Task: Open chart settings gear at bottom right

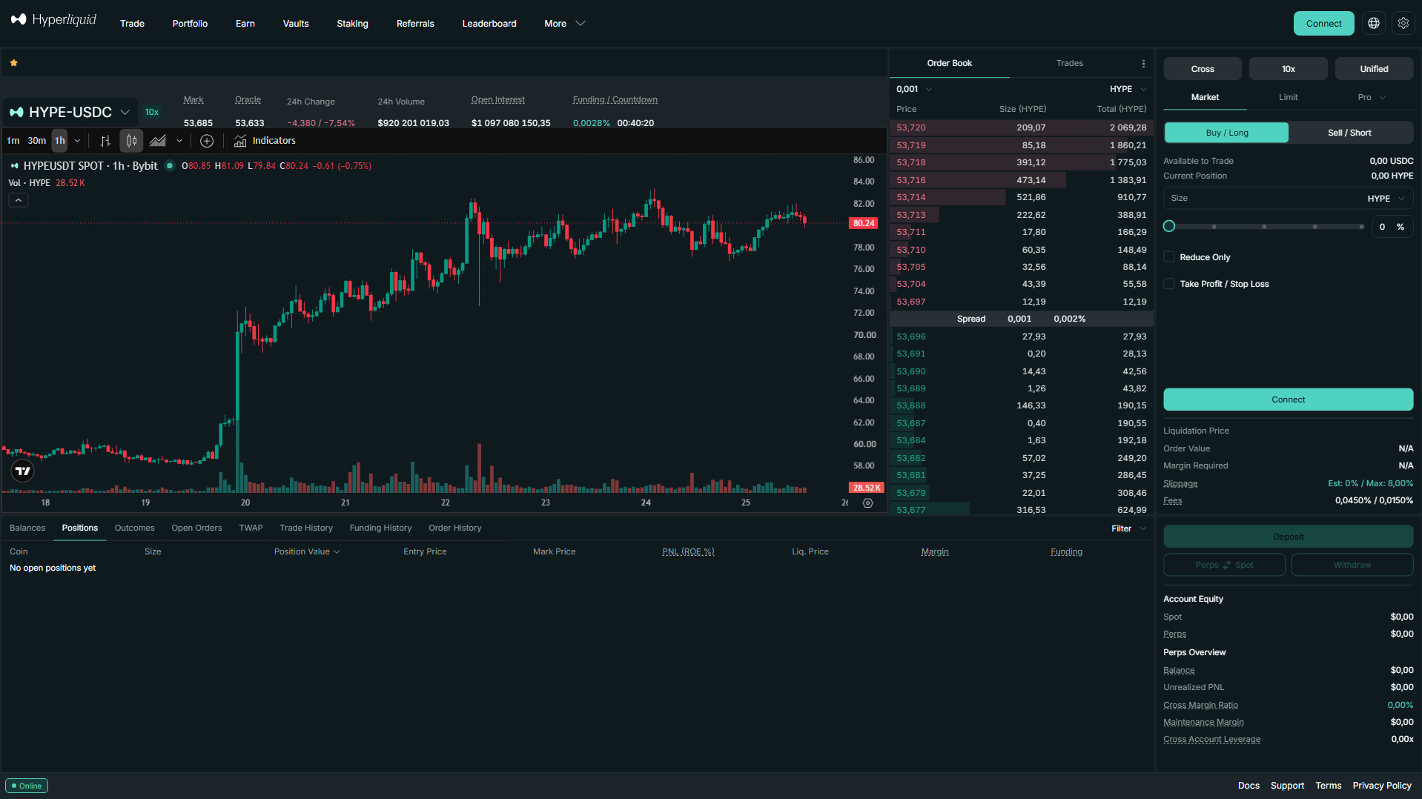Action: click(868, 503)
